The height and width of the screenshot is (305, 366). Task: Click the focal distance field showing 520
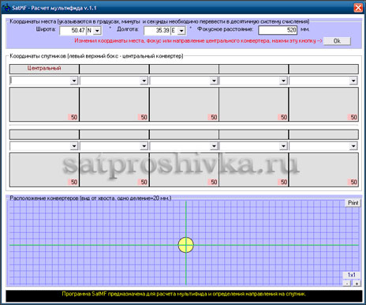click(278, 30)
